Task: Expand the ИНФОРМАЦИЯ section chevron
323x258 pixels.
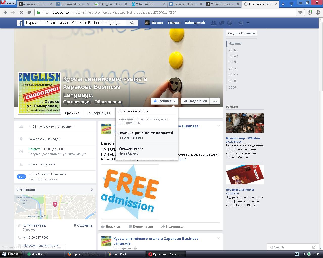Action: [92, 190]
